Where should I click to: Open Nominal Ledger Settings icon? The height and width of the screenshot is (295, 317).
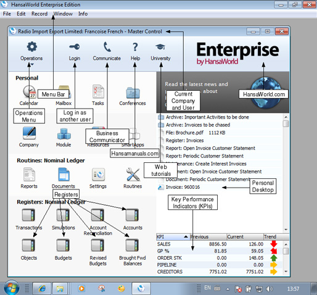98,175
